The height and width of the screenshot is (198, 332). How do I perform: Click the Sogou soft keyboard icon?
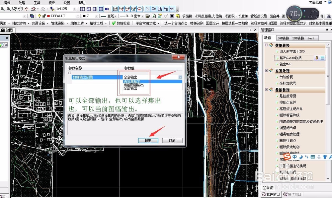[x=313, y=157]
